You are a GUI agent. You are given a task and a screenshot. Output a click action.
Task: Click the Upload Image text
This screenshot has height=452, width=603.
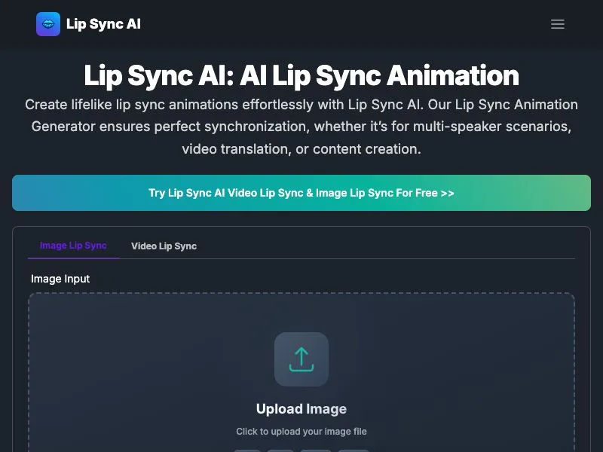[301, 408]
